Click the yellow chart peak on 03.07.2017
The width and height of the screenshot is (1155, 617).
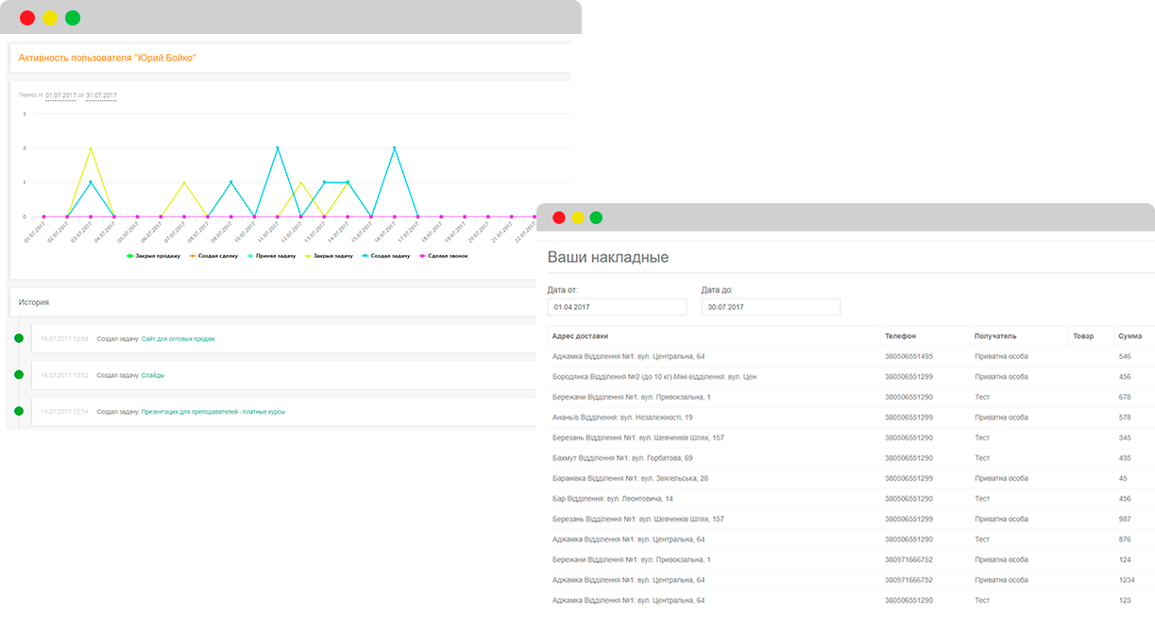coord(91,148)
